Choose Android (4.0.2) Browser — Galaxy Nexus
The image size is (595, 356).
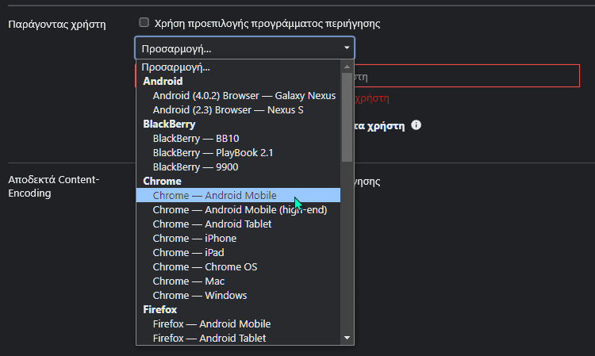pyautogui.click(x=244, y=96)
